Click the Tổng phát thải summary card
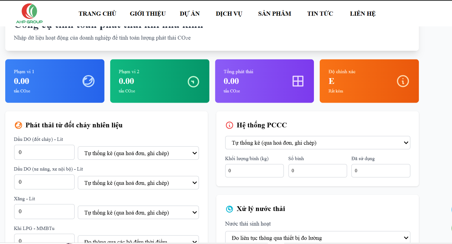The image size is (452, 244). [x=265, y=81]
